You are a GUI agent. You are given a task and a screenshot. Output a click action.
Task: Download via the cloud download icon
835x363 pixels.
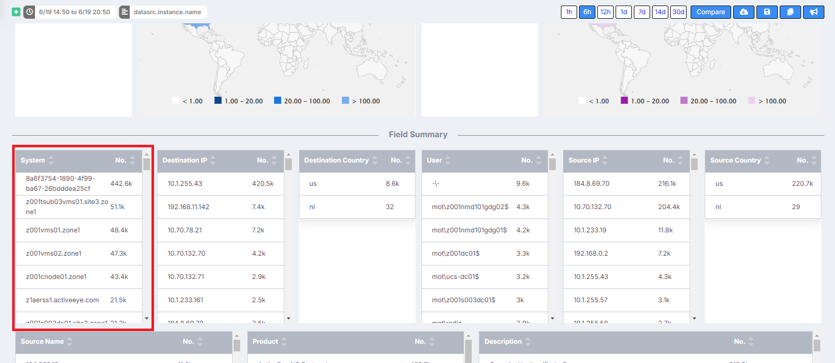tap(744, 12)
